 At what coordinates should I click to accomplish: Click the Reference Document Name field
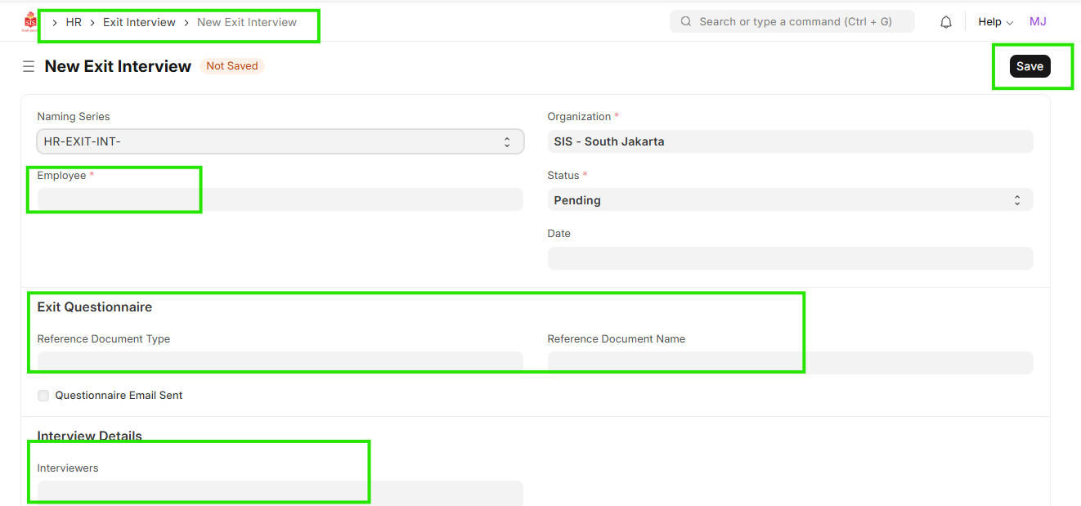point(789,362)
